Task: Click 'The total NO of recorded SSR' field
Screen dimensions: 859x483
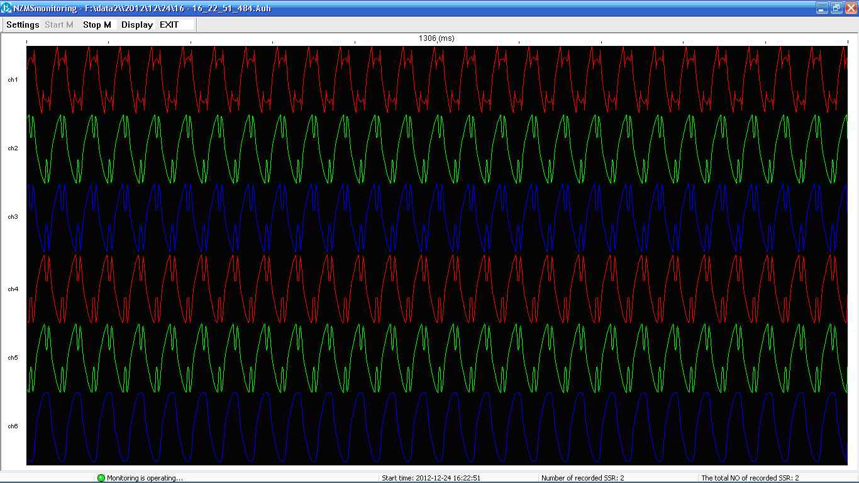Action: pos(750,478)
